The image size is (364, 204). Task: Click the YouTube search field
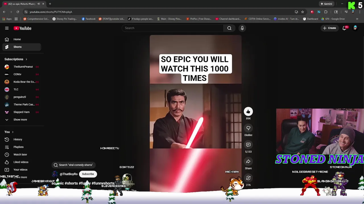coord(173,28)
